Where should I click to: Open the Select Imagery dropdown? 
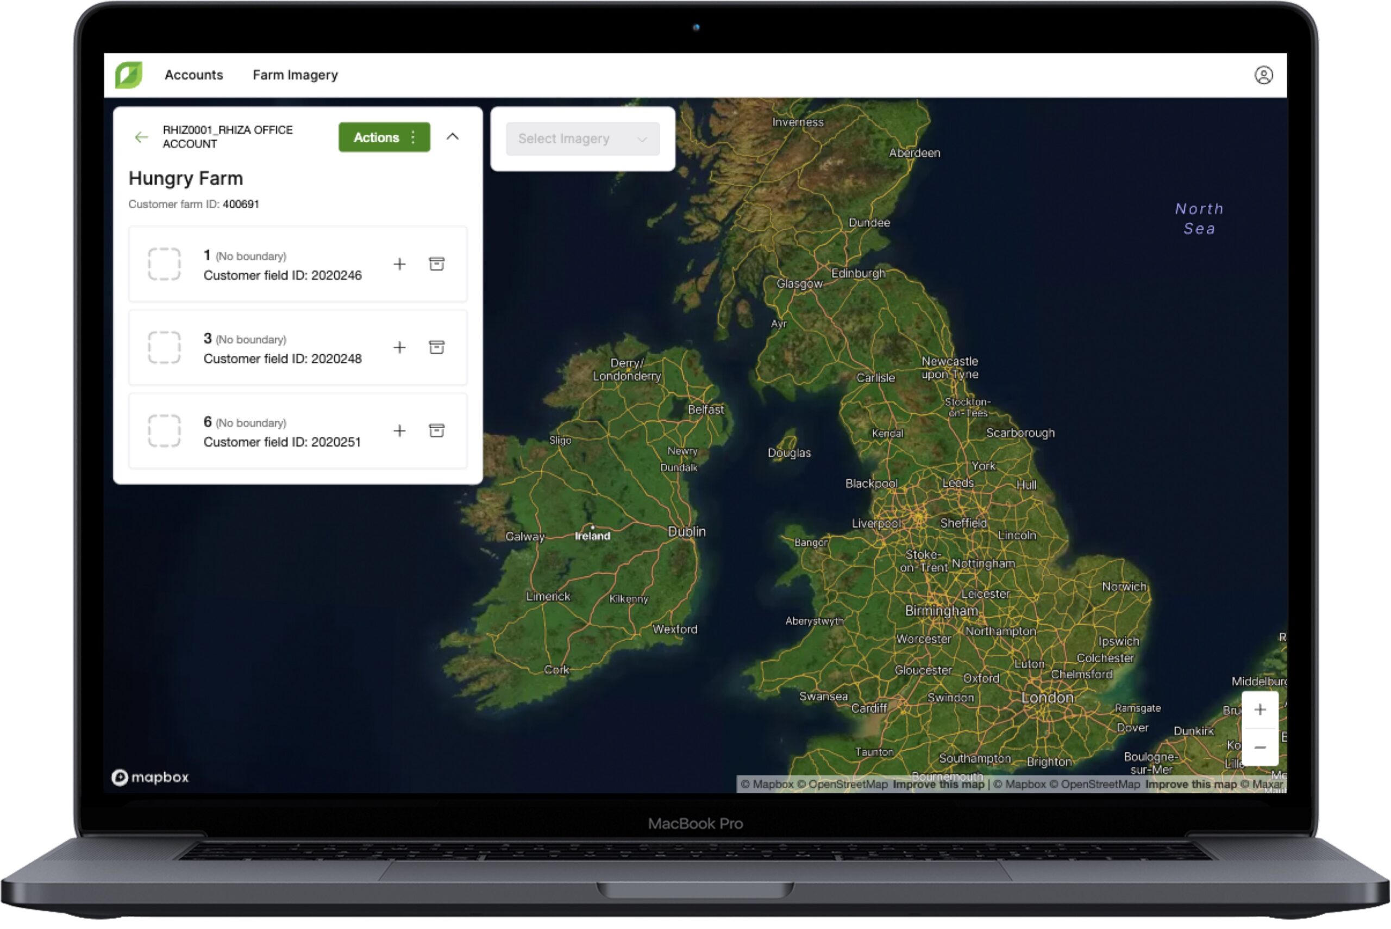tap(582, 139)
